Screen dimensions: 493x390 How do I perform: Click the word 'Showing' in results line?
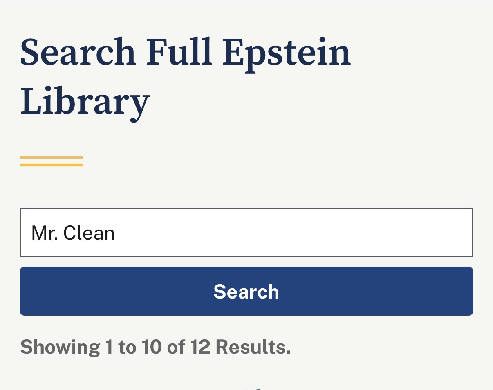60,347
